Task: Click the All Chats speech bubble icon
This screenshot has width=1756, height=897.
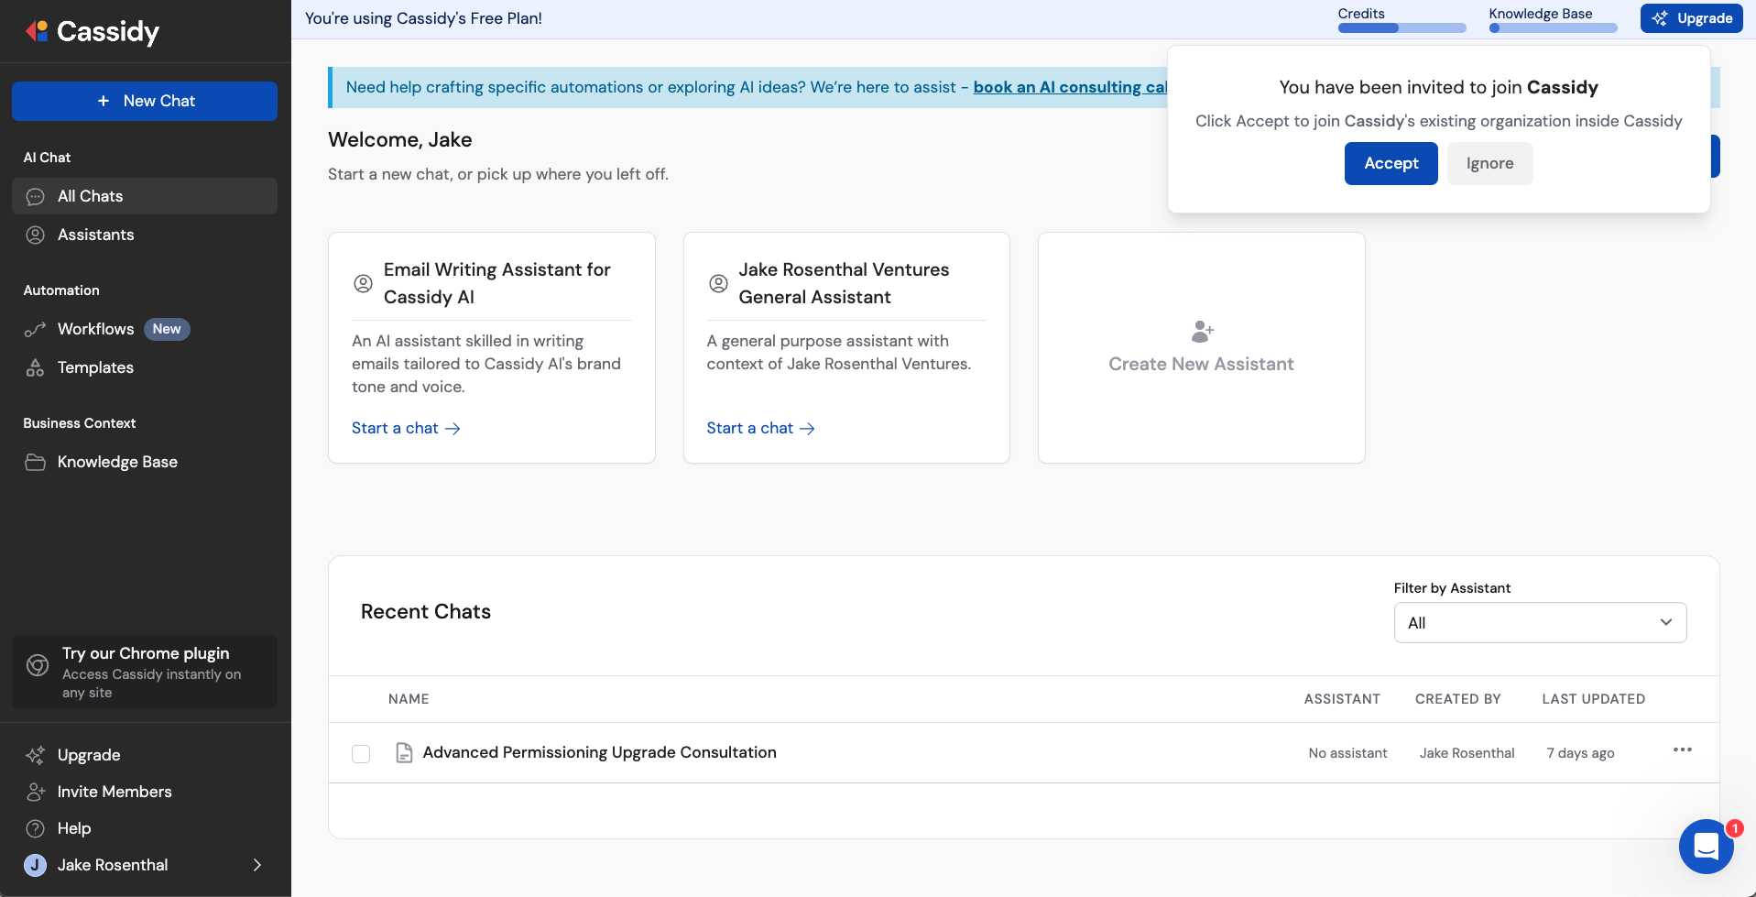Action: pos(36,197)
